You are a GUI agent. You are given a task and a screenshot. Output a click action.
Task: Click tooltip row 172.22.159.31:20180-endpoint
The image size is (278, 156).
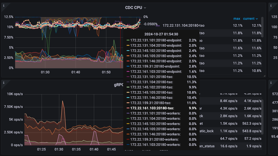click(x=161, y=66)
